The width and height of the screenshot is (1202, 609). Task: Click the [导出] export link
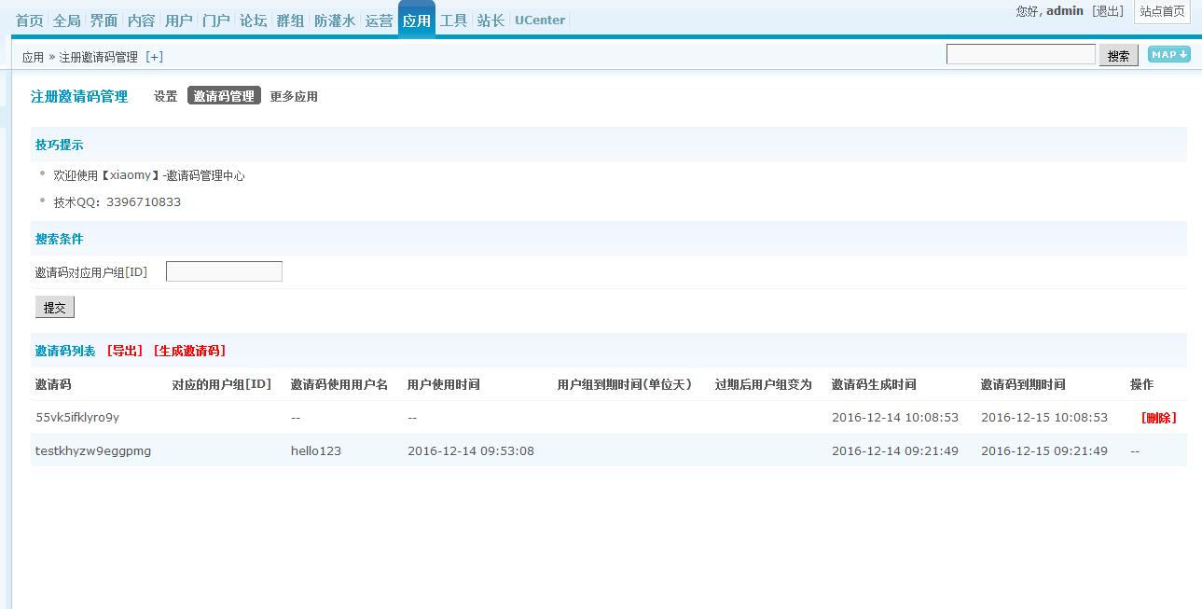125,351
